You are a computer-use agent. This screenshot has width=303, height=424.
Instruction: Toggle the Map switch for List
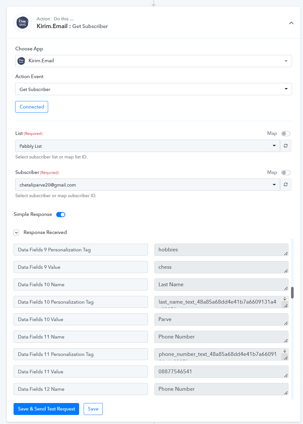(x=286, y=134)
